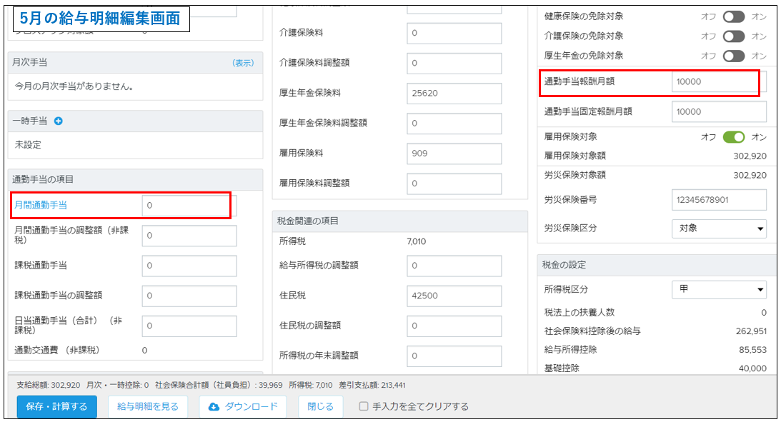Click the 給与明細を見る button
Viewport: 781px width, 422px height.
click(x=148, y=407)
